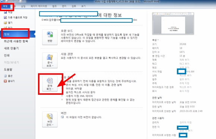
Task: Switch to the 편지 (Mailings) tab
Action: [64, 6]
